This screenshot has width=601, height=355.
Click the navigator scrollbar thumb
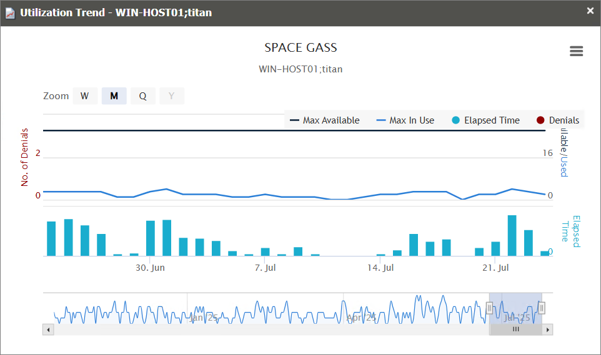click(x=516, y=329)
